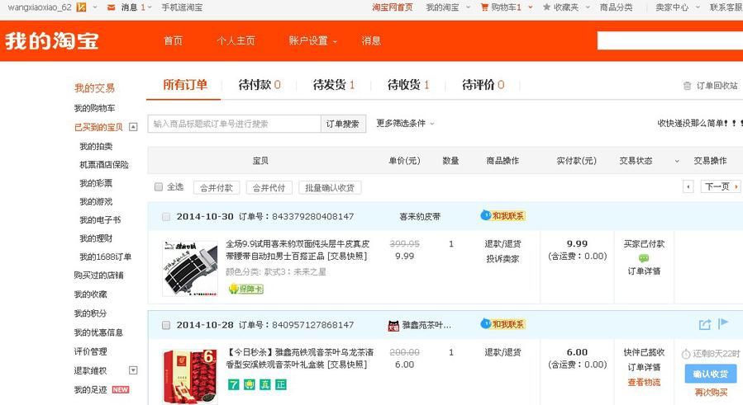
Task: Open the 账户设置 dropdown menu
Action: coord(312,41)
